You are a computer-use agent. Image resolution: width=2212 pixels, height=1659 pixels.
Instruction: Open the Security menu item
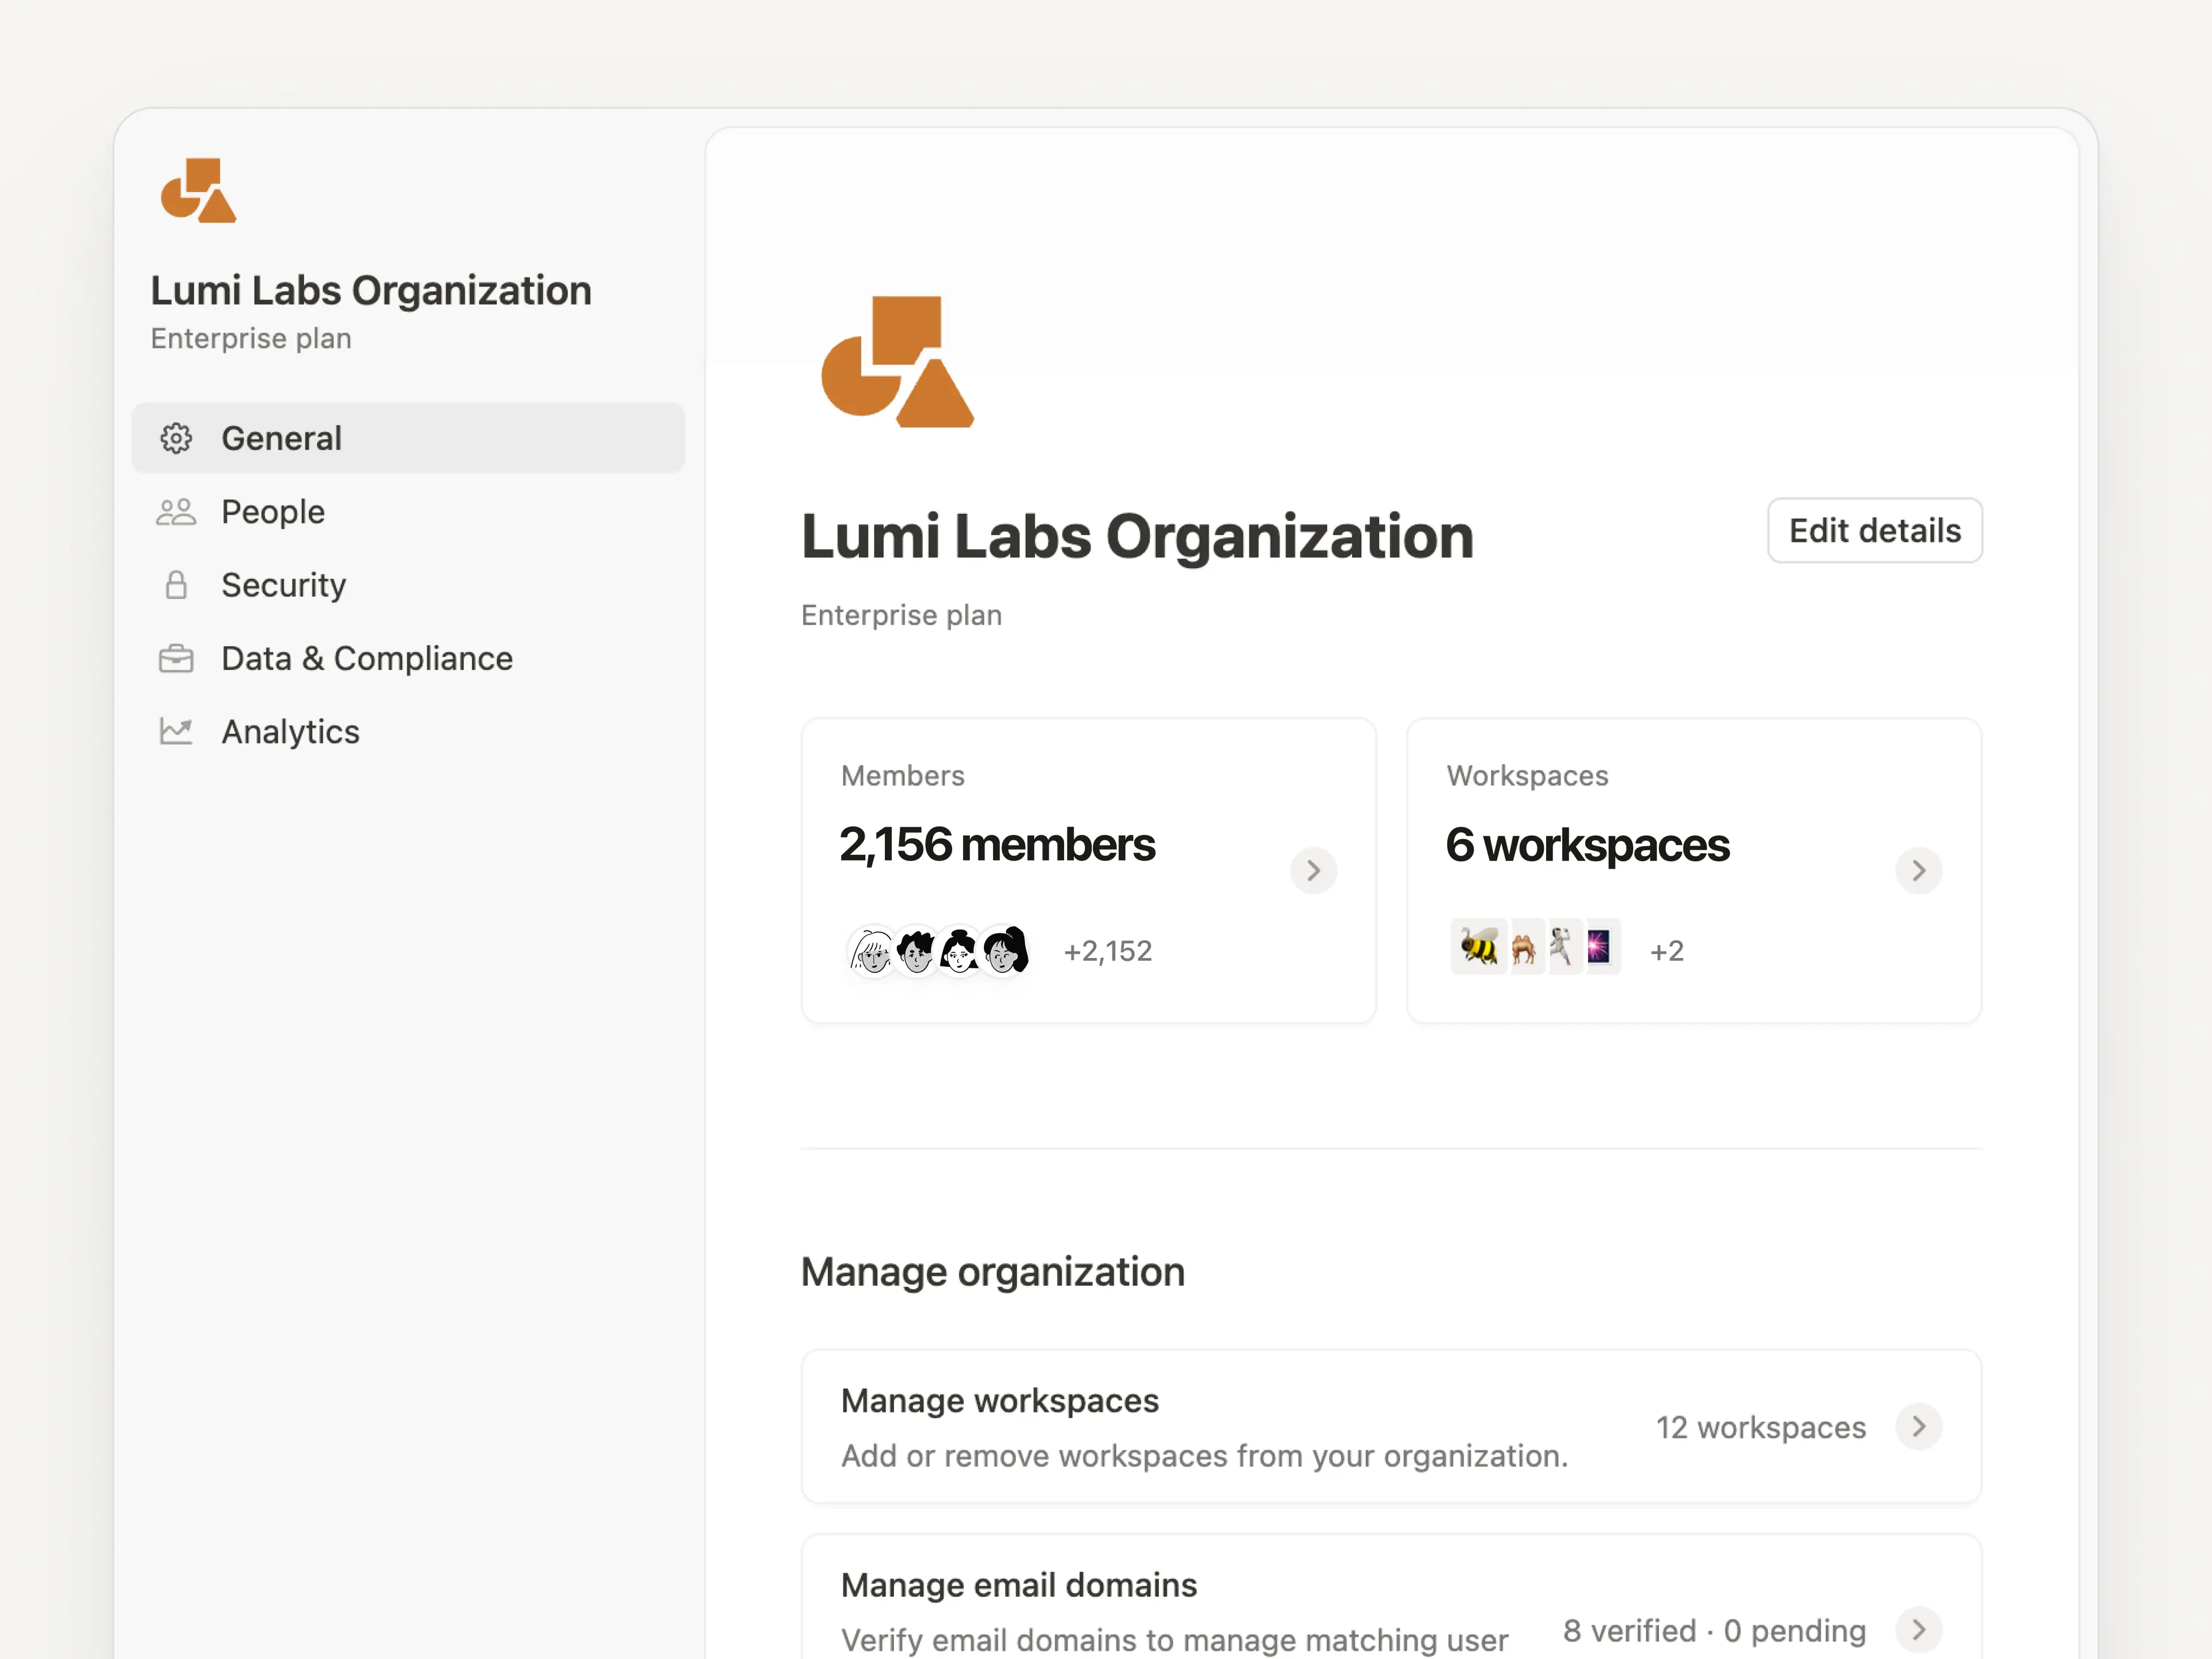tap(283, 585)
